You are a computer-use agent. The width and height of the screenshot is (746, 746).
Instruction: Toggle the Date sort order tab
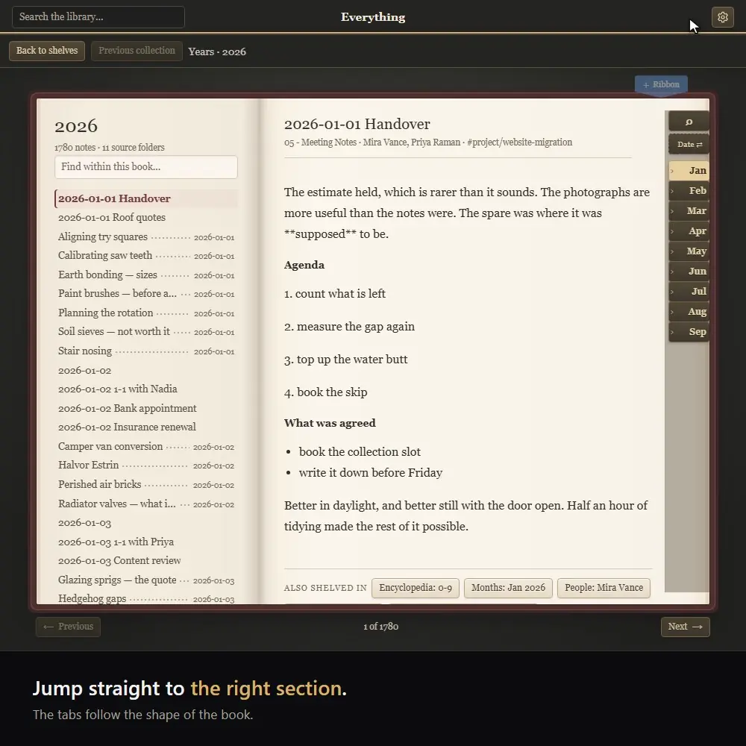coord(689,144)
